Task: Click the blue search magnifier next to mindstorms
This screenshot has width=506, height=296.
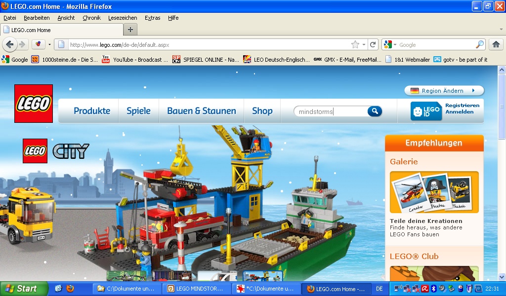Action: point(375,111)
